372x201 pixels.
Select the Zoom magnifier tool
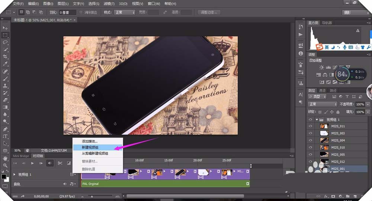coord(5,165)
